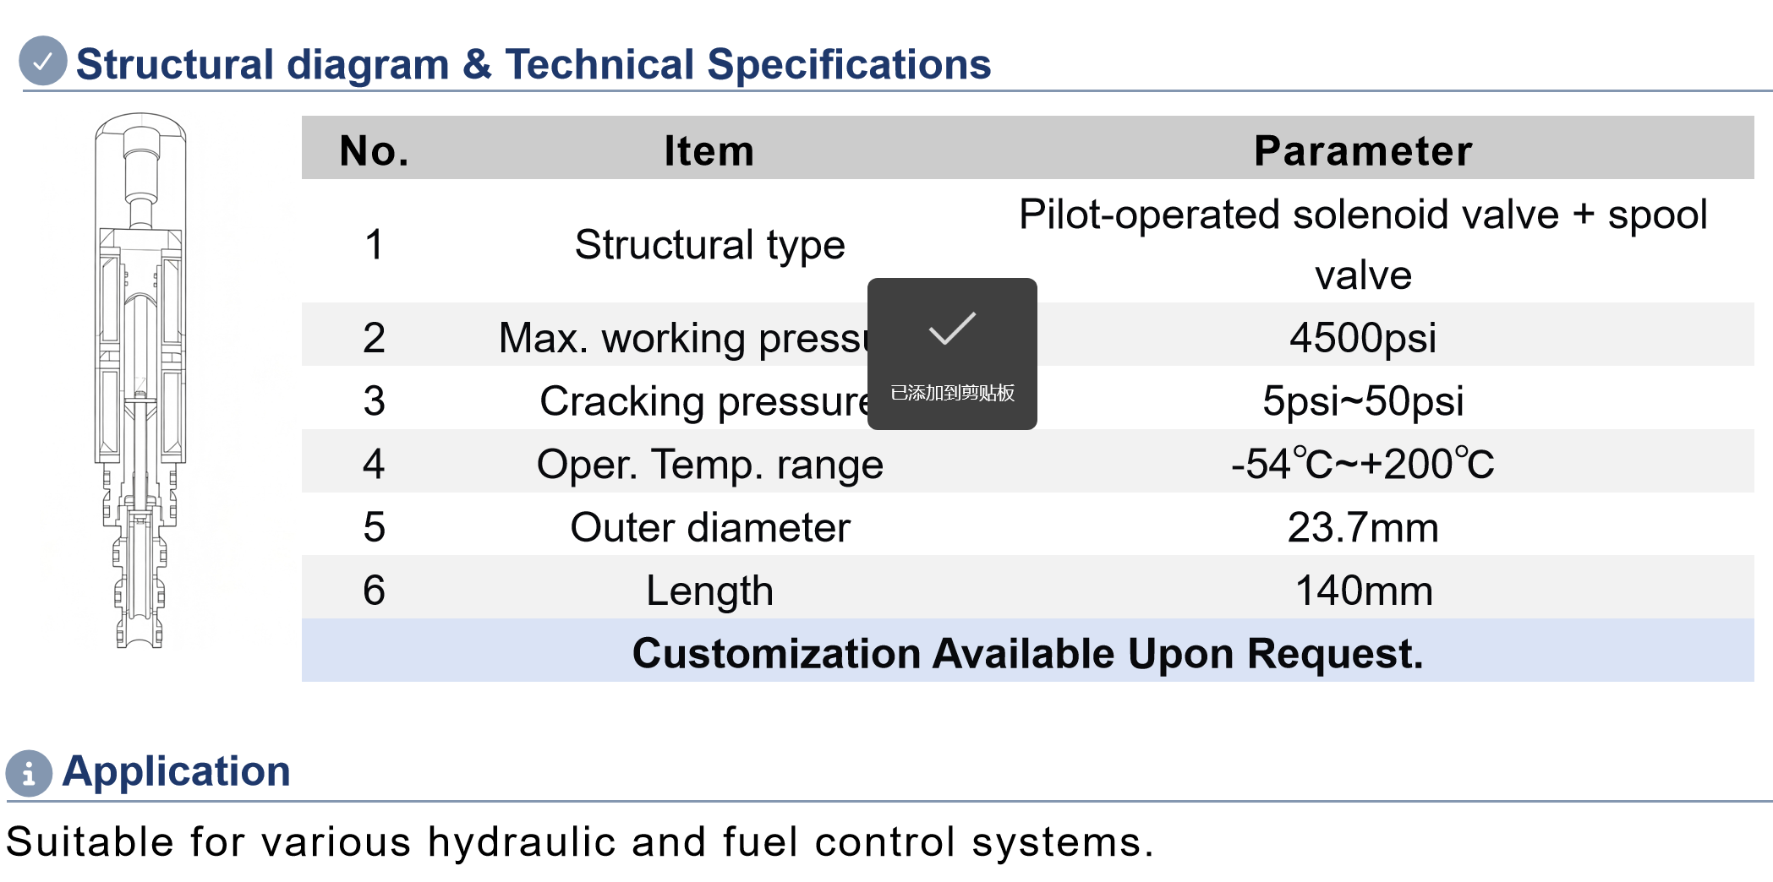Click the '140mm' length value
This screenshot has height=882, width=1773.
[x=1363, y=591]
